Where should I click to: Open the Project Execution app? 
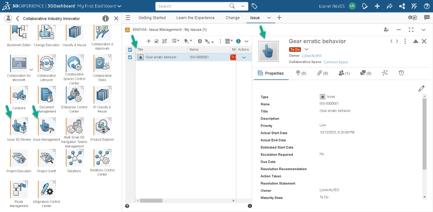point(19,158)
